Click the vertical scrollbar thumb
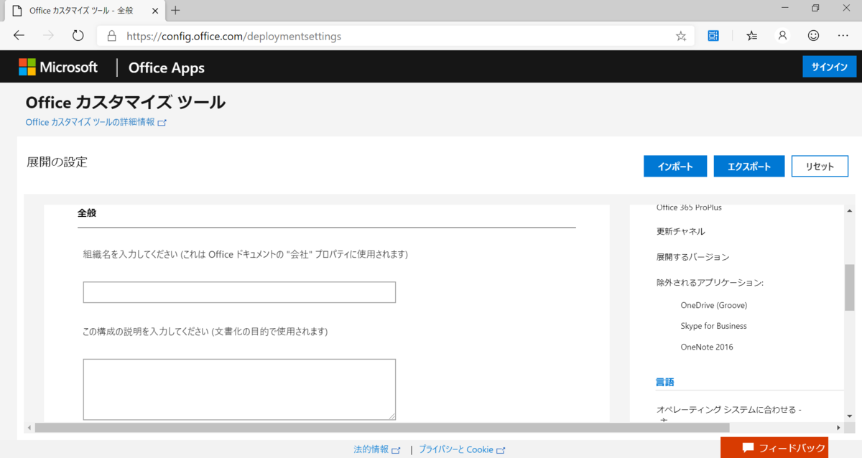 point(849,287)
